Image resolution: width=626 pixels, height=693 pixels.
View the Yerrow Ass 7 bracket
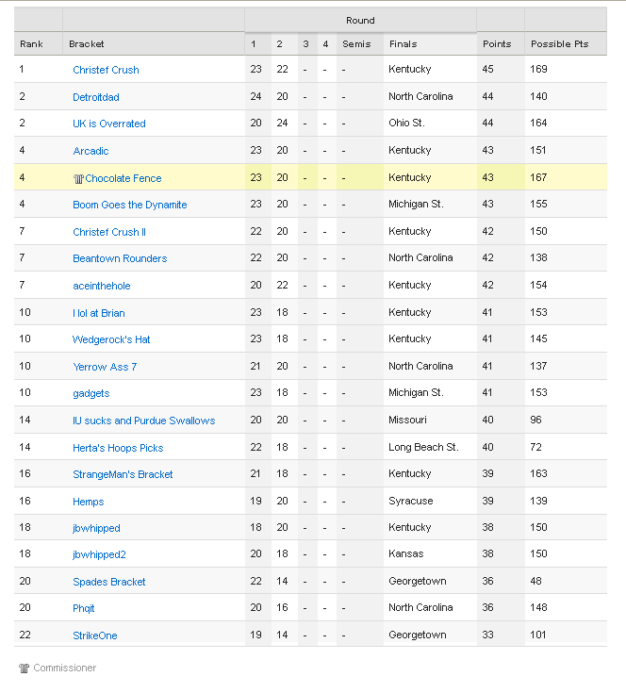coord(105,367)
